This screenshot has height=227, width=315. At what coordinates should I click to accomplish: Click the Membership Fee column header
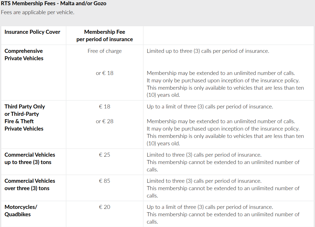click(104, 36)
